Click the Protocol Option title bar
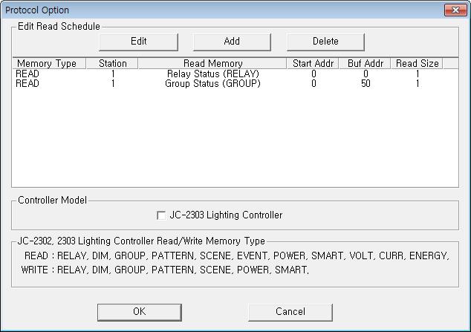 pos(223,10)
